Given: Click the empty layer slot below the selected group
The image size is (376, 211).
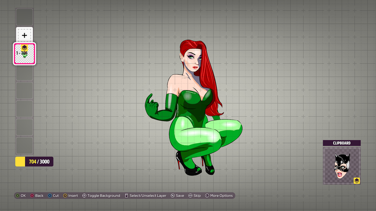Looking at the screenshot, I should click(24, 73).
